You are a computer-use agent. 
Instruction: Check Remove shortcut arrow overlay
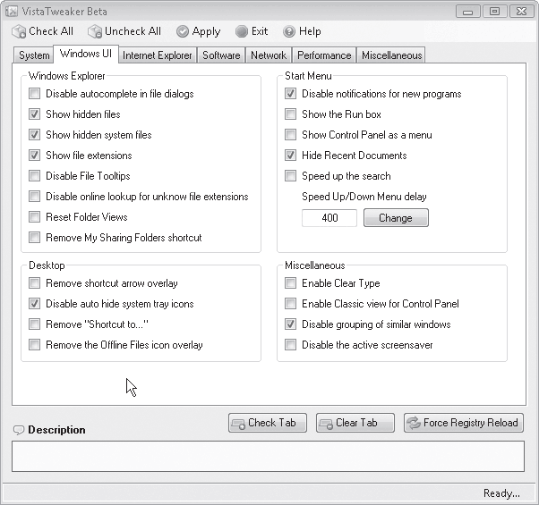point(34,283)
